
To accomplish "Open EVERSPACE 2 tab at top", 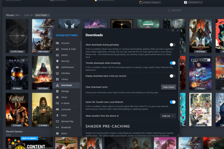I will pyautogui.click(x=193, y=2).
